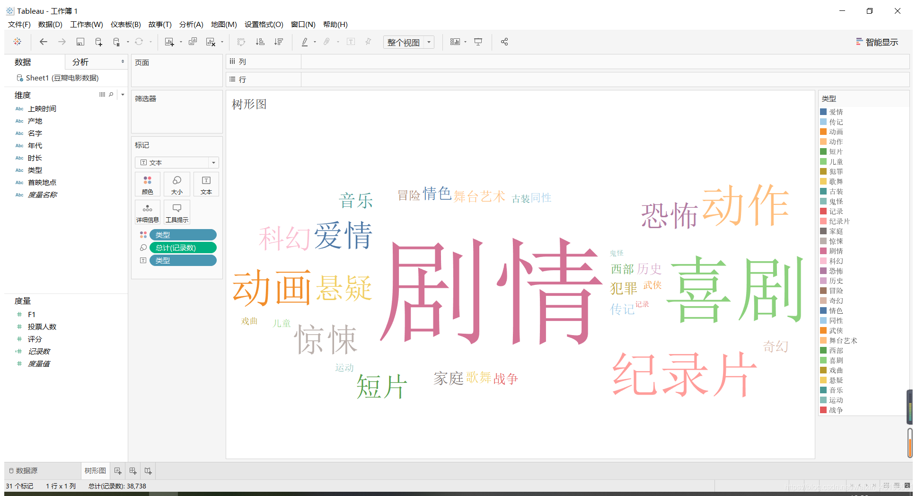This screenshot has width=917, height=496.
Task: Click the sort ascending icon
Action: coord(260,42)
